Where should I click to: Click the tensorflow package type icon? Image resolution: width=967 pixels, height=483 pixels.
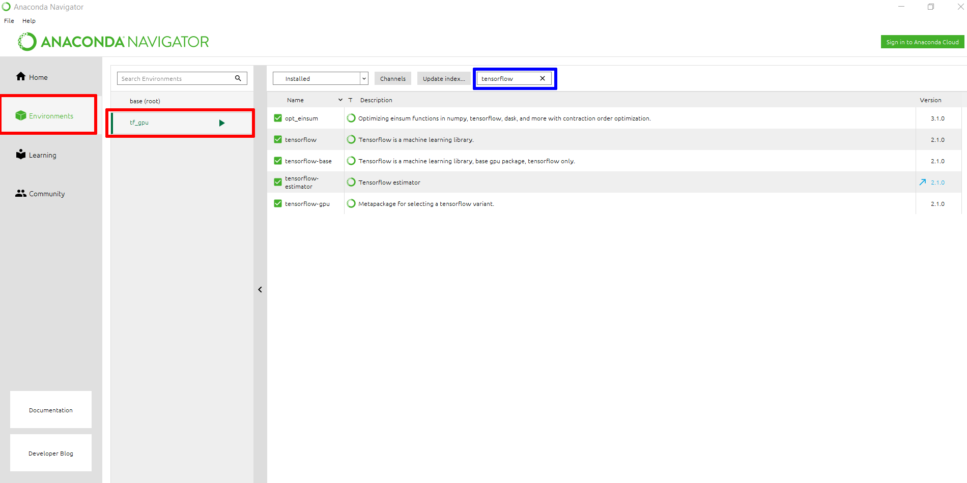(x=351, y=139)
